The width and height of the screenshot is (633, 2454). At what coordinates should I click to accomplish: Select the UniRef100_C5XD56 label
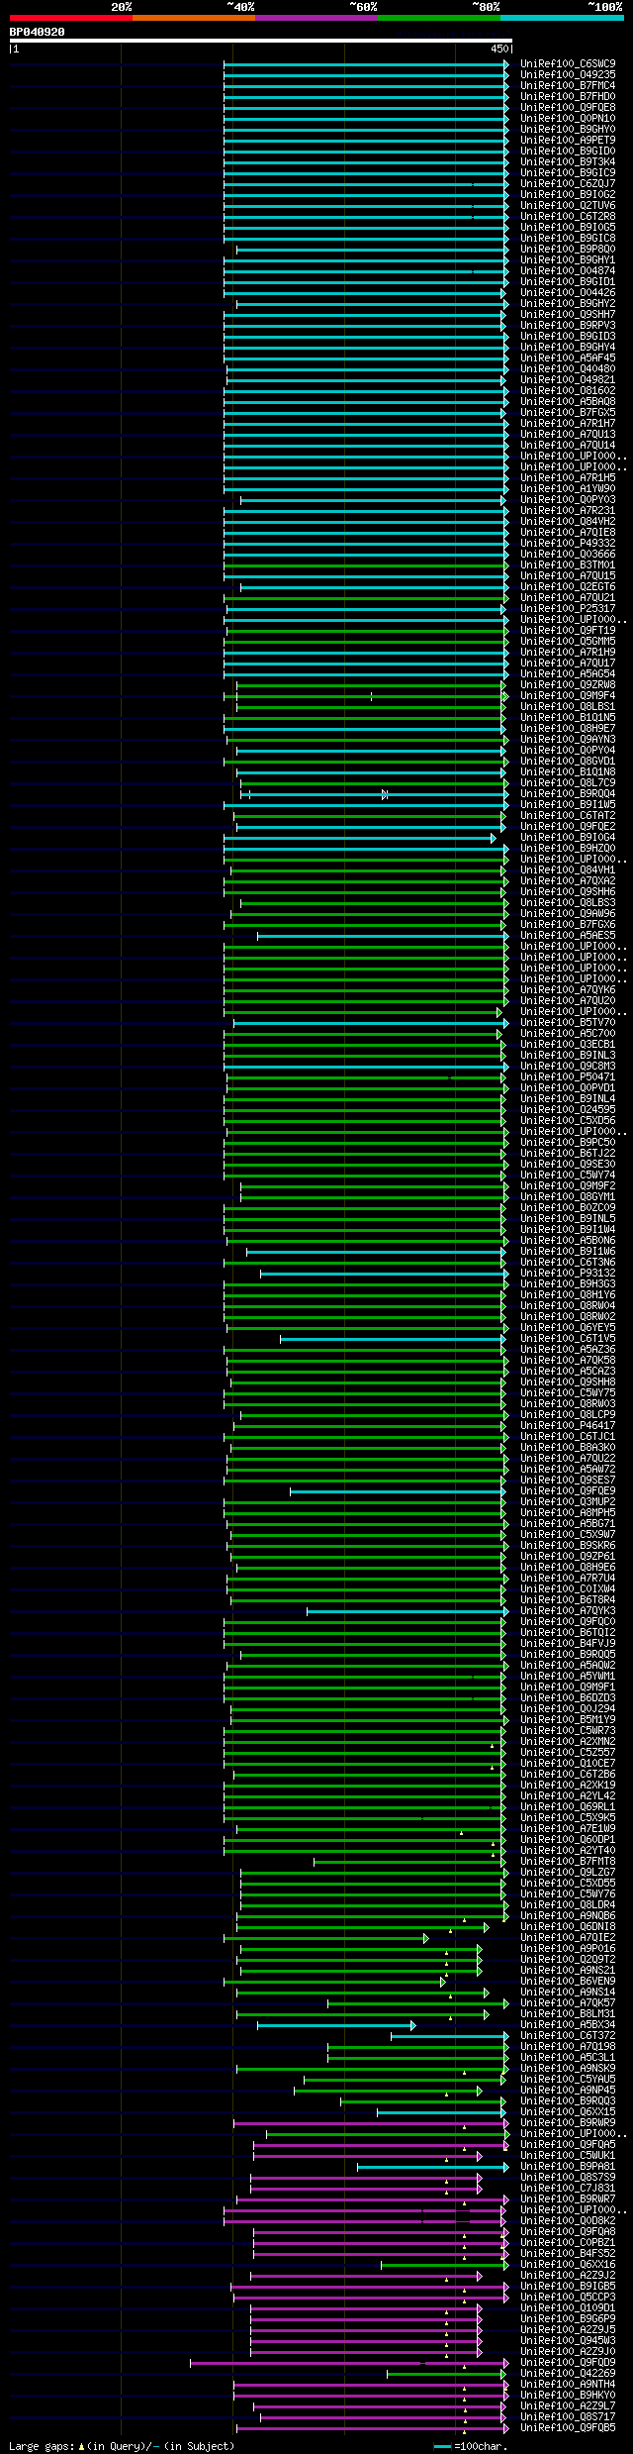568,1120
